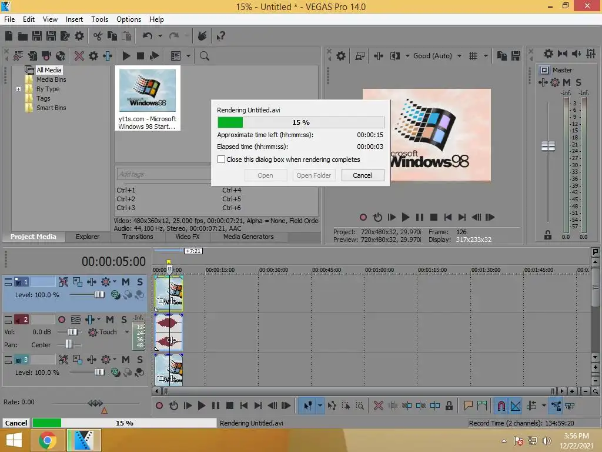Viewport: 602px width, 452px height.
Task: Toggle Master bus Mute M button
Action: point(567,82)
